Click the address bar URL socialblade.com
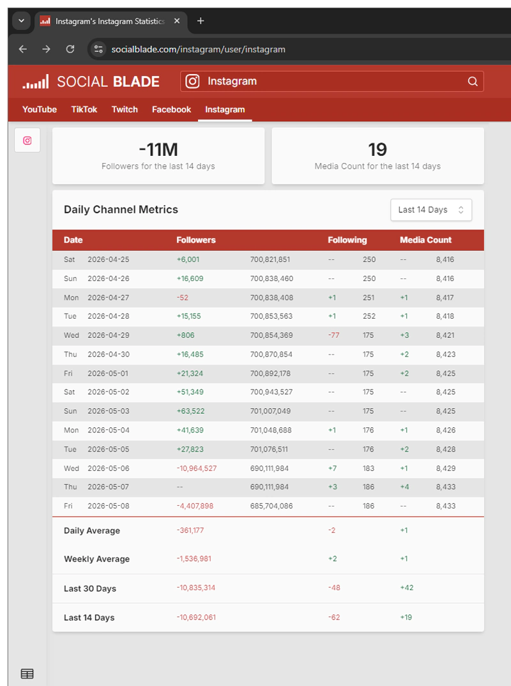The height and width of the screenshot is (686, 511). click(x=198, y=49)
